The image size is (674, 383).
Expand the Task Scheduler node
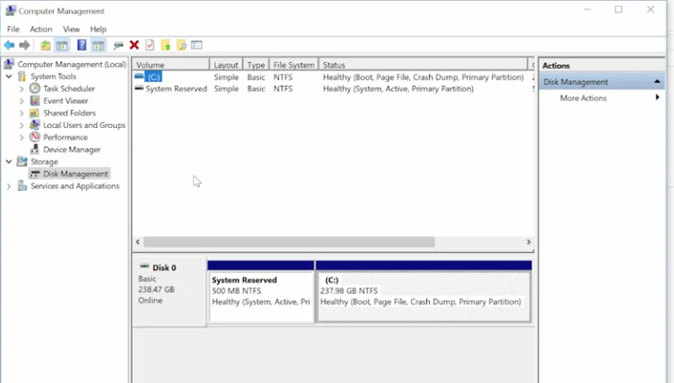click(22, 88)
